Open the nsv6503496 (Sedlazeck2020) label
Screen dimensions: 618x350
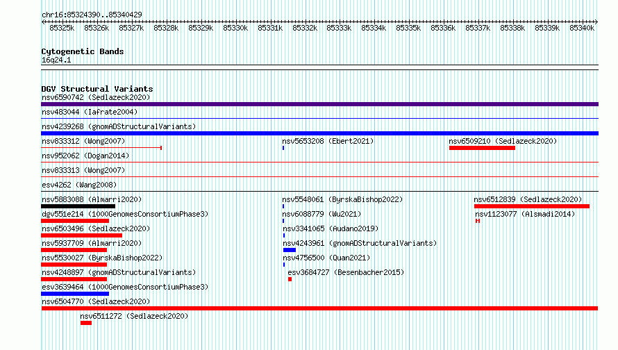[x=96, y=228]
